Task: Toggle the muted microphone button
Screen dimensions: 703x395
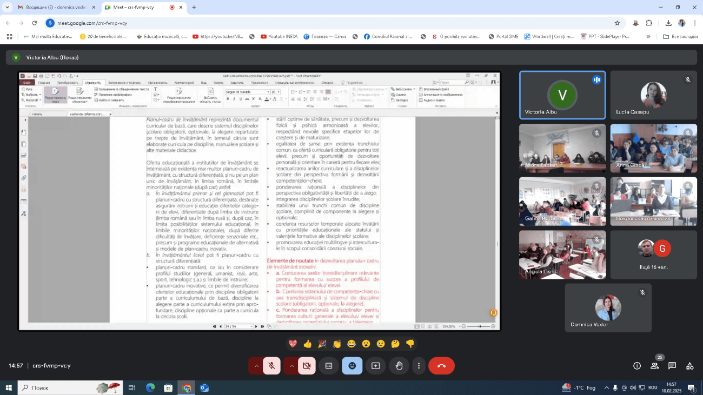Action: coord(272,366)
